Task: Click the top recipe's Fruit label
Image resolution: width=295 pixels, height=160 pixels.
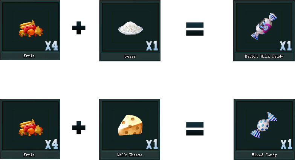Action: point(29,56)
